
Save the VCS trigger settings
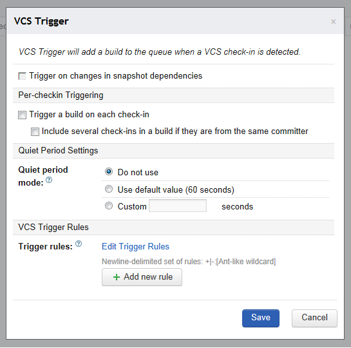tap(261, 318)
